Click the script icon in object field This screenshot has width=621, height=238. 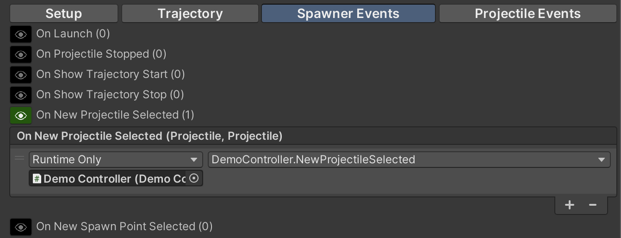(37, 178)
